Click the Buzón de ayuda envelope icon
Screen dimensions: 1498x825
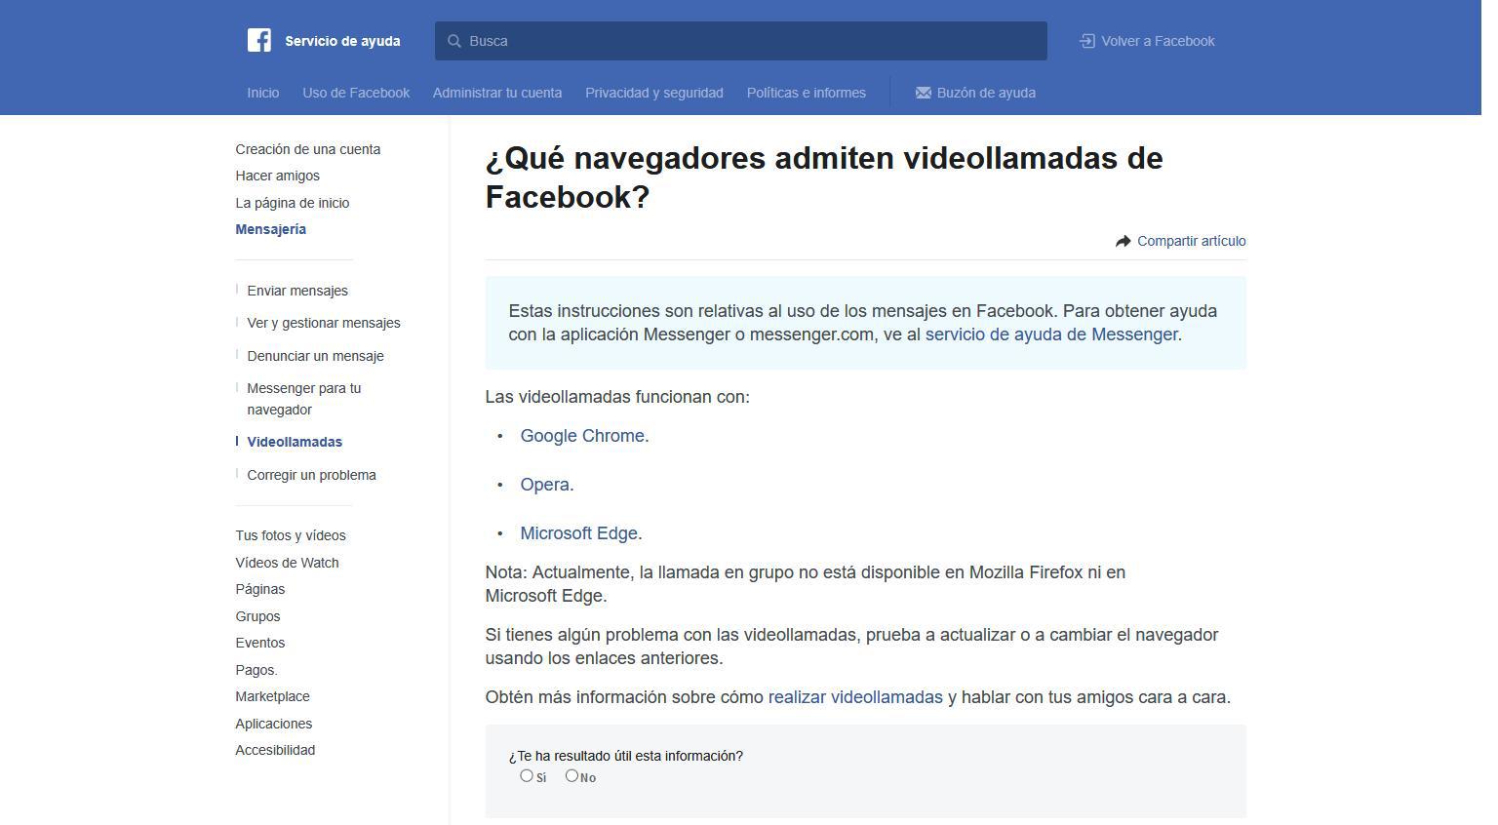pos(923,93)
